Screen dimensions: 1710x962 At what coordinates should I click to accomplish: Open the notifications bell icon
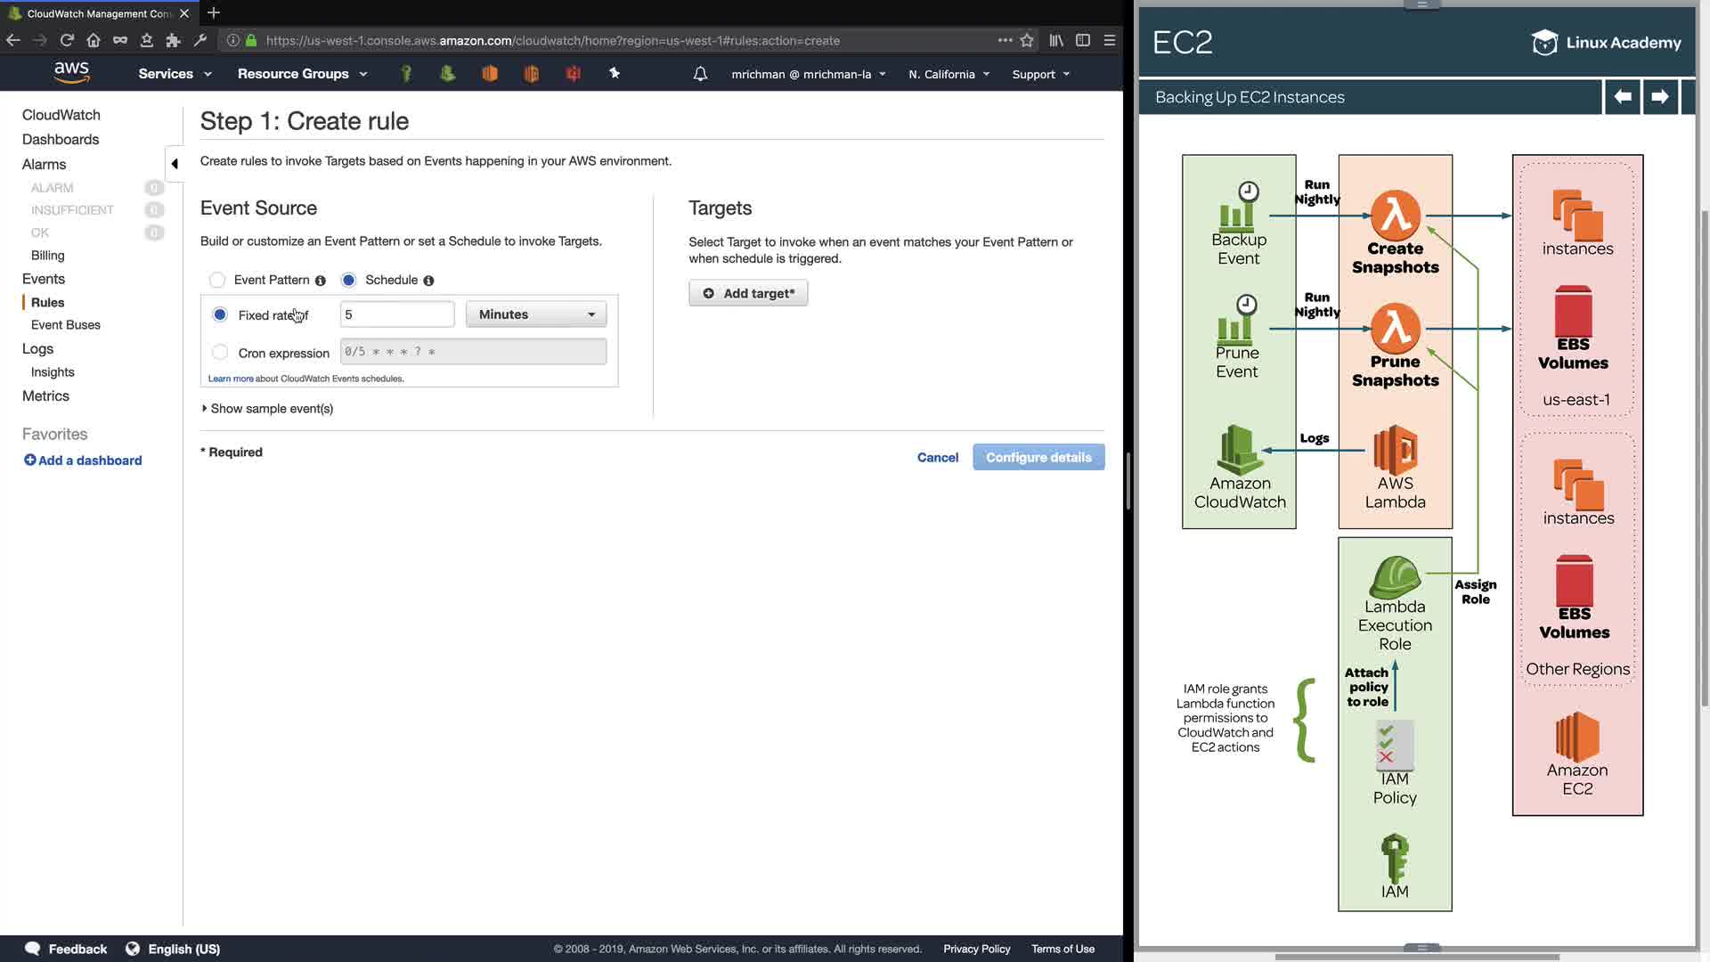(x=700, y=74)
